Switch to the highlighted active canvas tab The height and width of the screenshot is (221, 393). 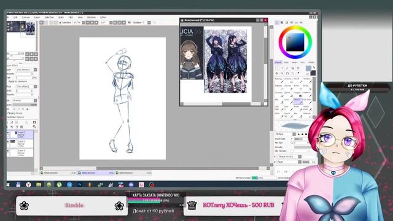[96, 173]
